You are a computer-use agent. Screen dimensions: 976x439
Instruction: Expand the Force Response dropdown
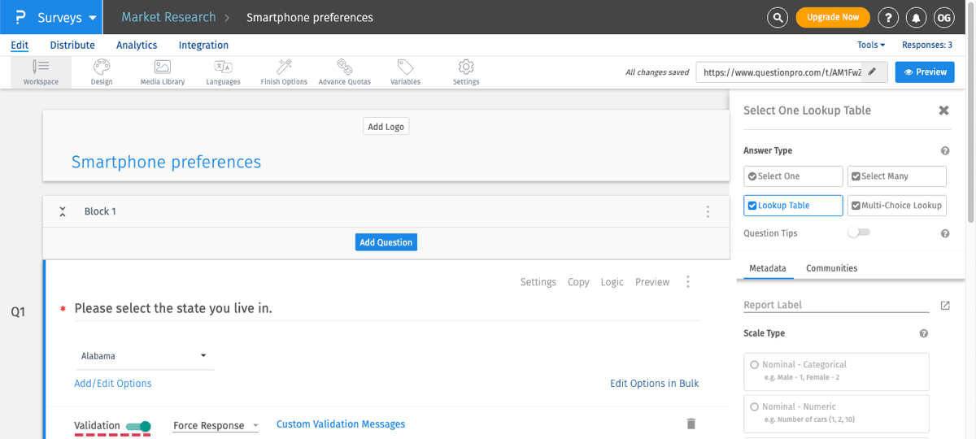click(216, 425)
